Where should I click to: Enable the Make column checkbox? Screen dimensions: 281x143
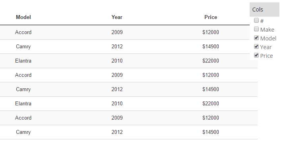pyautogui.click(x=256, y=29)
